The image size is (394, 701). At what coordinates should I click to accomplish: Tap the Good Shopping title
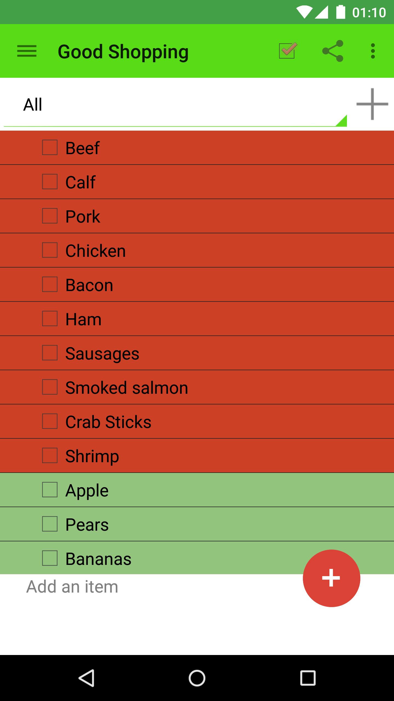point(123,52)
